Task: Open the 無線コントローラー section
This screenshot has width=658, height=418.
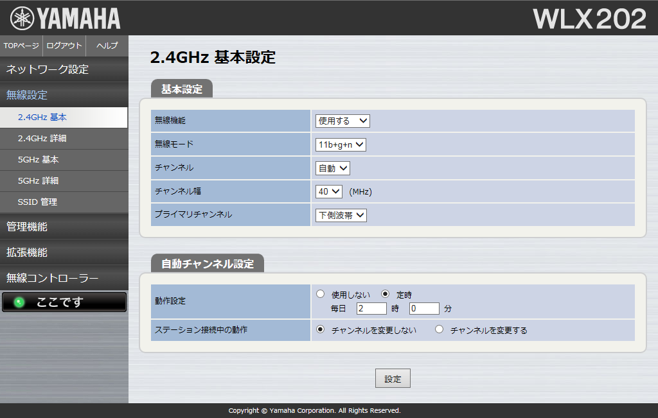Action: click(x=64, y=278)
